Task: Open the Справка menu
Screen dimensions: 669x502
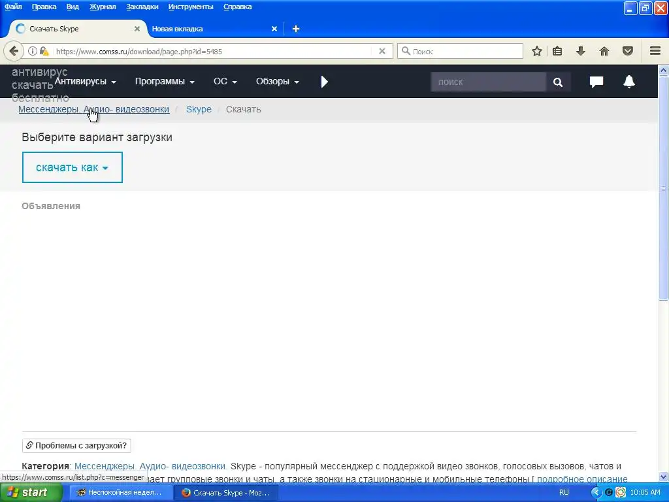Action: (237, 7)
